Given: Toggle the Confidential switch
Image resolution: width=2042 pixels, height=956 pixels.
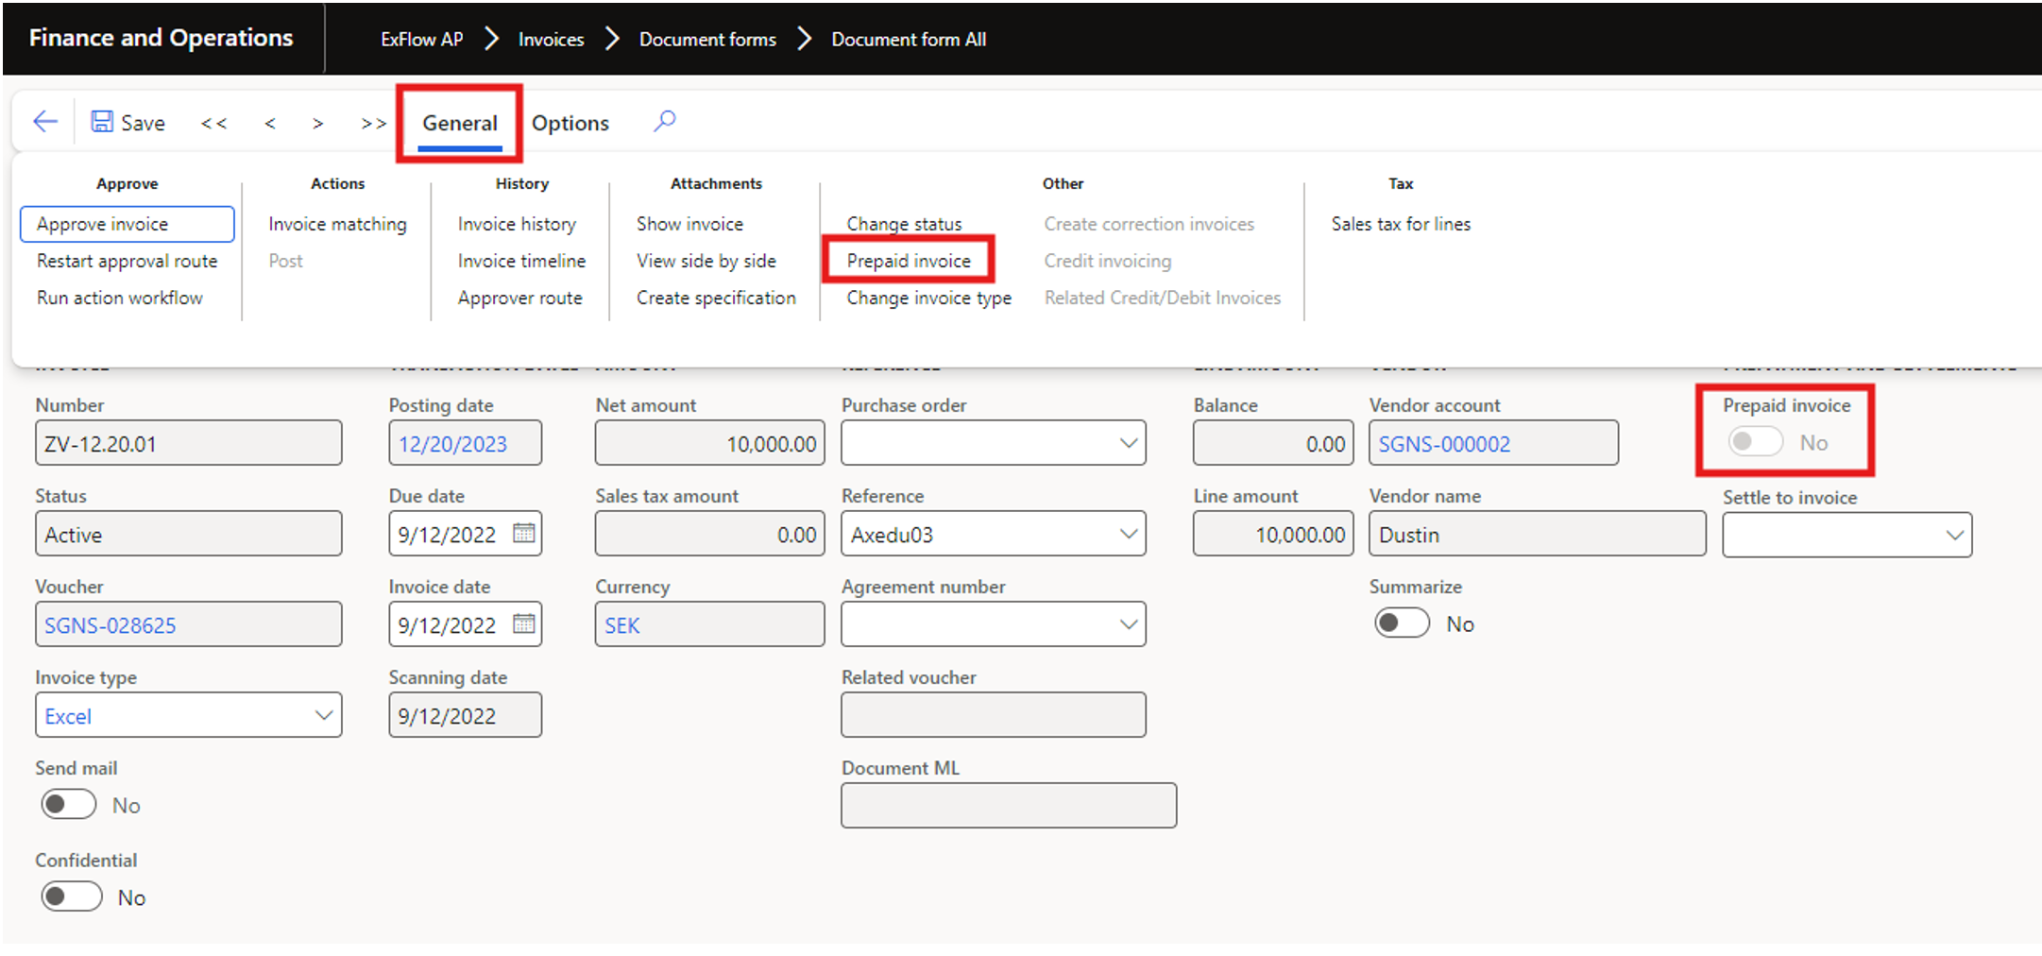Looking at the screenshot, I should (x=71, y=896).
